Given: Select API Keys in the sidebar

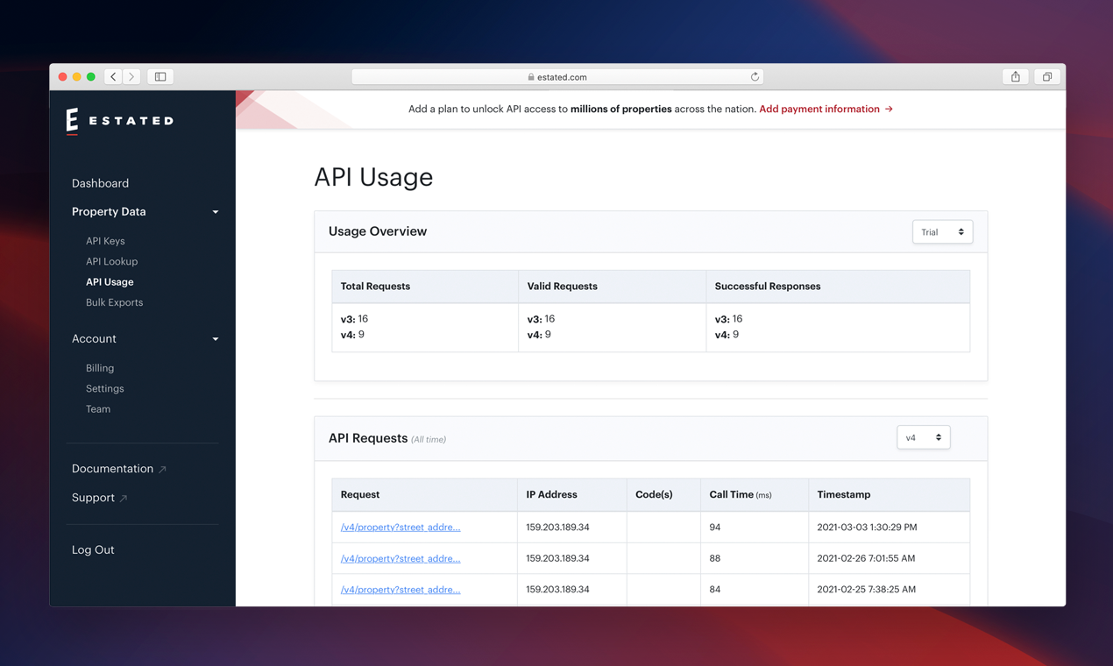Looking at the screenshot, I should click(x=105, y=241).
